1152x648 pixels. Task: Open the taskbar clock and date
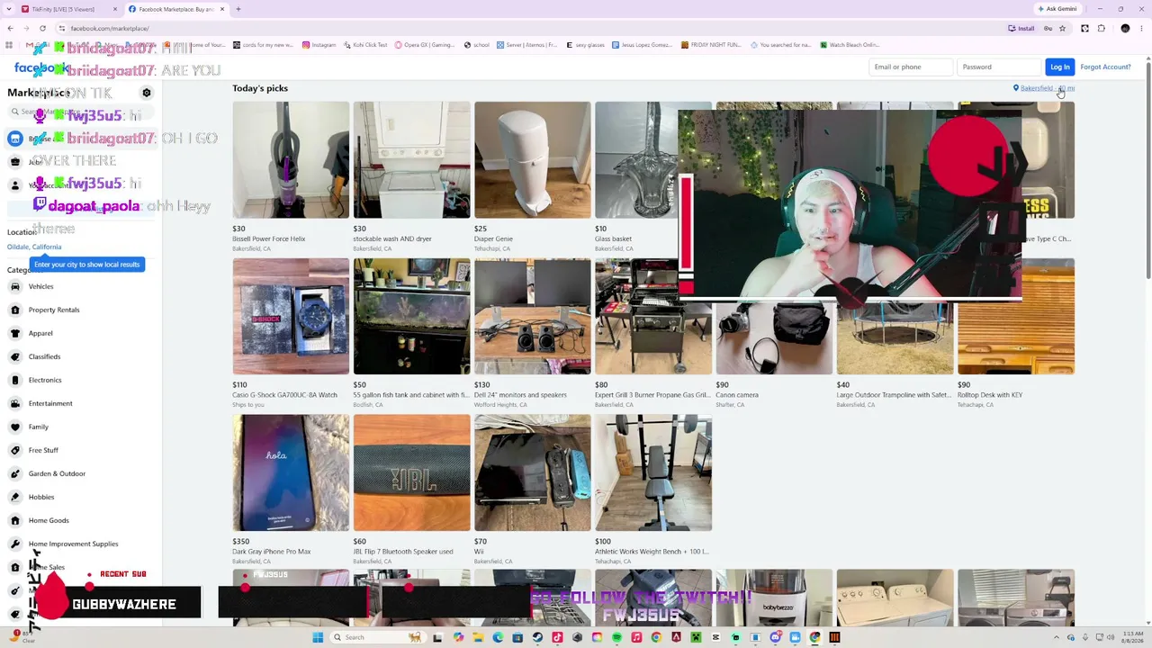1133,637
